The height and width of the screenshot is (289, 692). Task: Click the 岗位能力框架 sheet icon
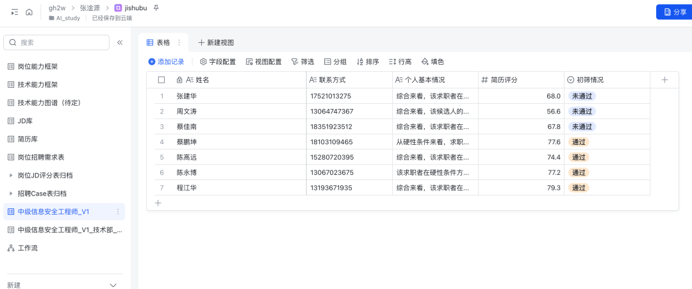click(x=11, y=67)
